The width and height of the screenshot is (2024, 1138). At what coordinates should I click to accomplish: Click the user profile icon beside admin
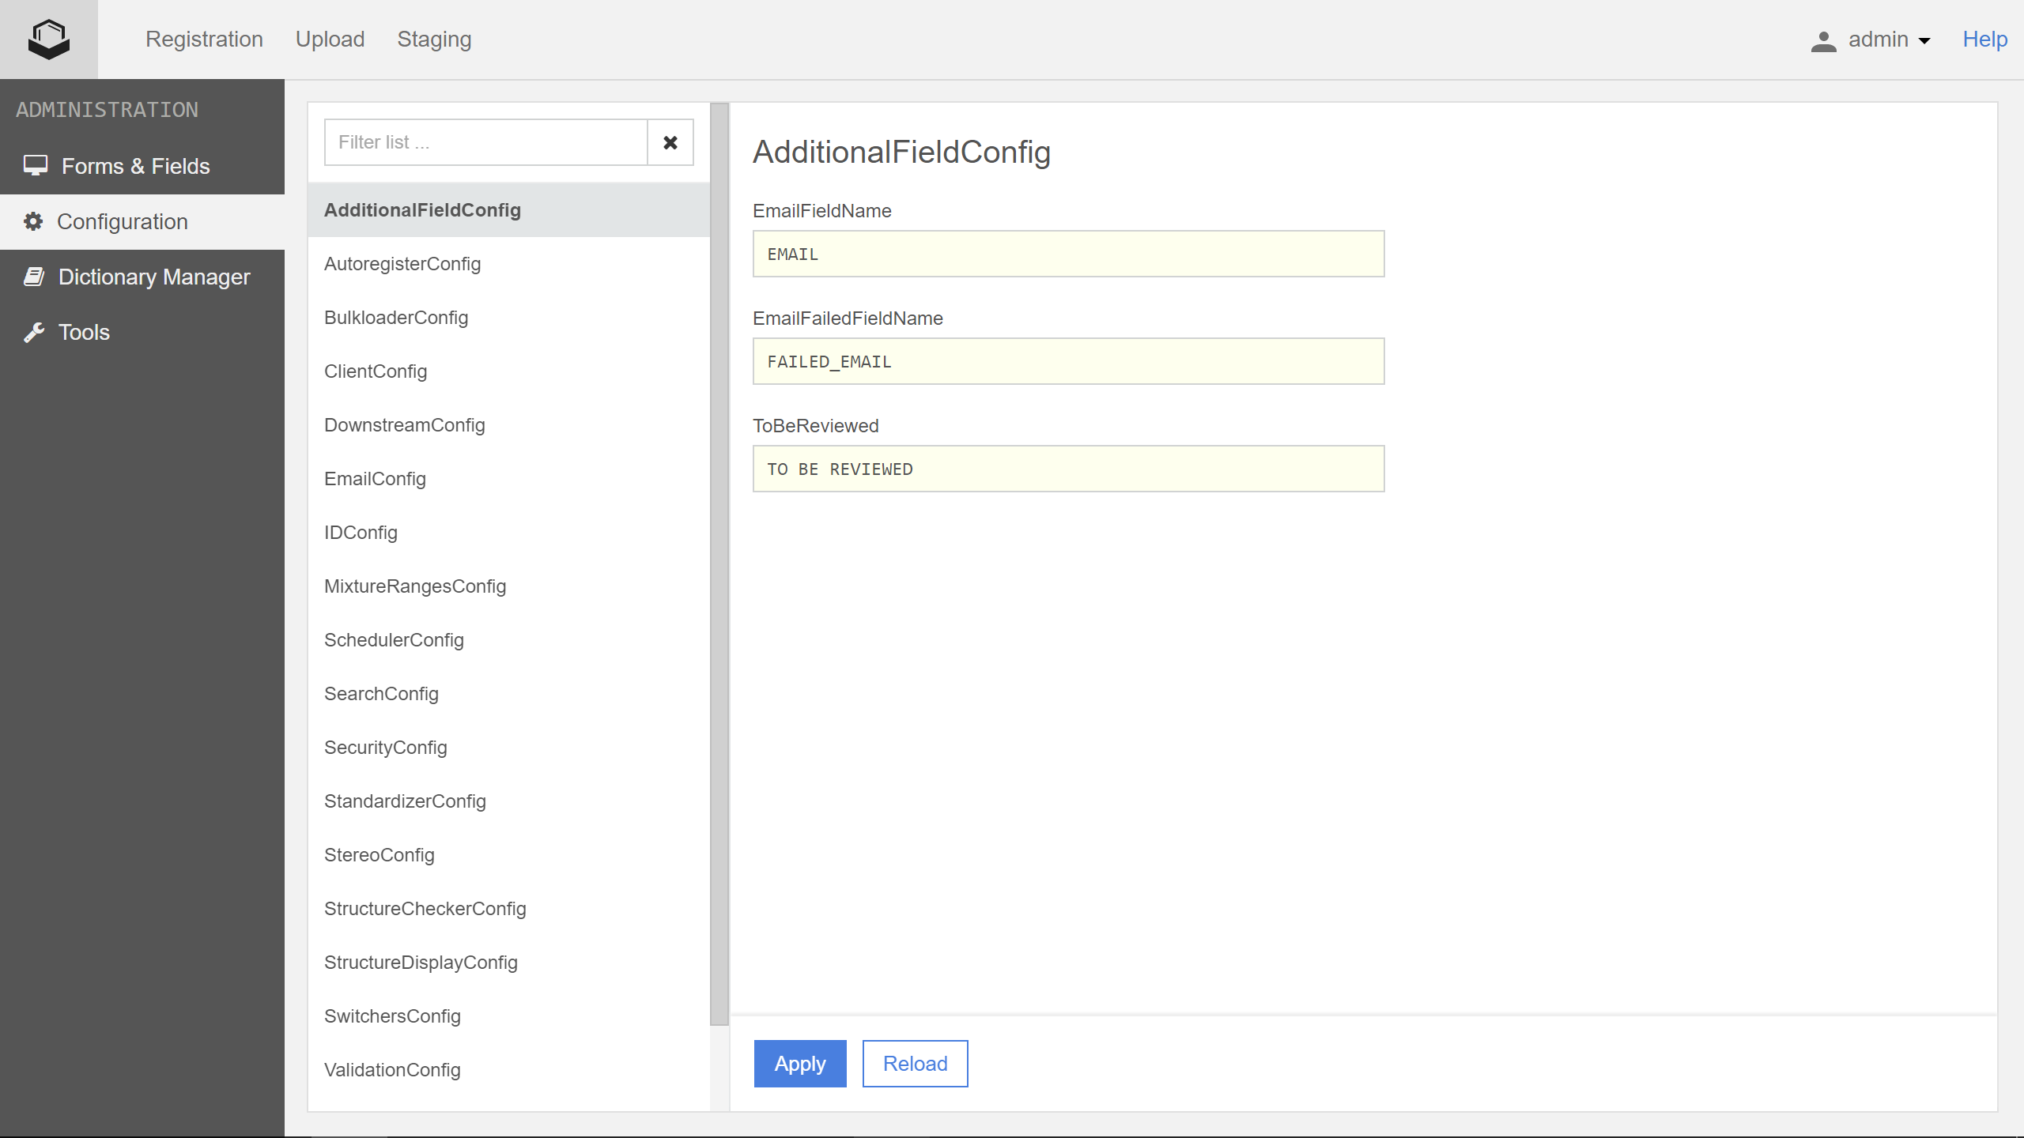coord(1822,39)
